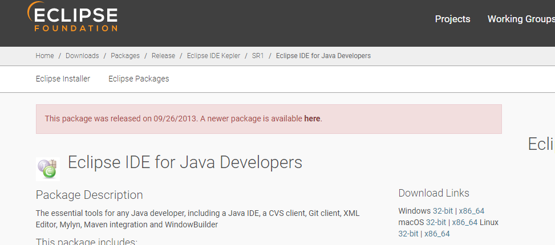Navigate to the Packages breadcrumb
Image resolution: width=555 pixels, height=245 pixels.
point(125,56)
